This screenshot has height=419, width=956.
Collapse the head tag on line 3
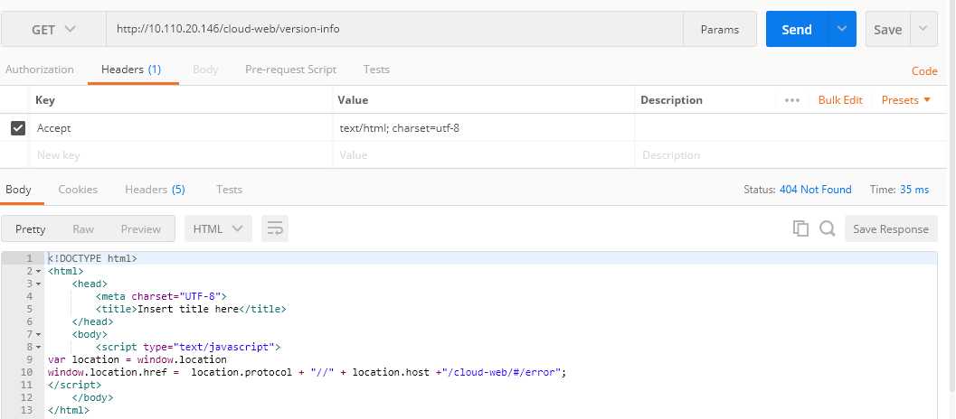pyautogui.click(x=38, y=284)
